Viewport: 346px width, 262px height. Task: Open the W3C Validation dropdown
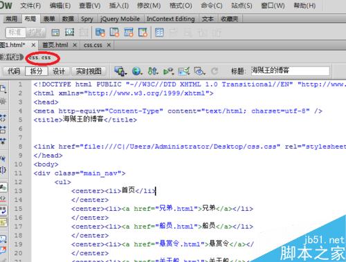(x=169, y=71)
